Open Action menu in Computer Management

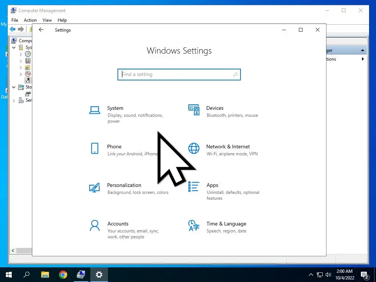pos(30,20)
